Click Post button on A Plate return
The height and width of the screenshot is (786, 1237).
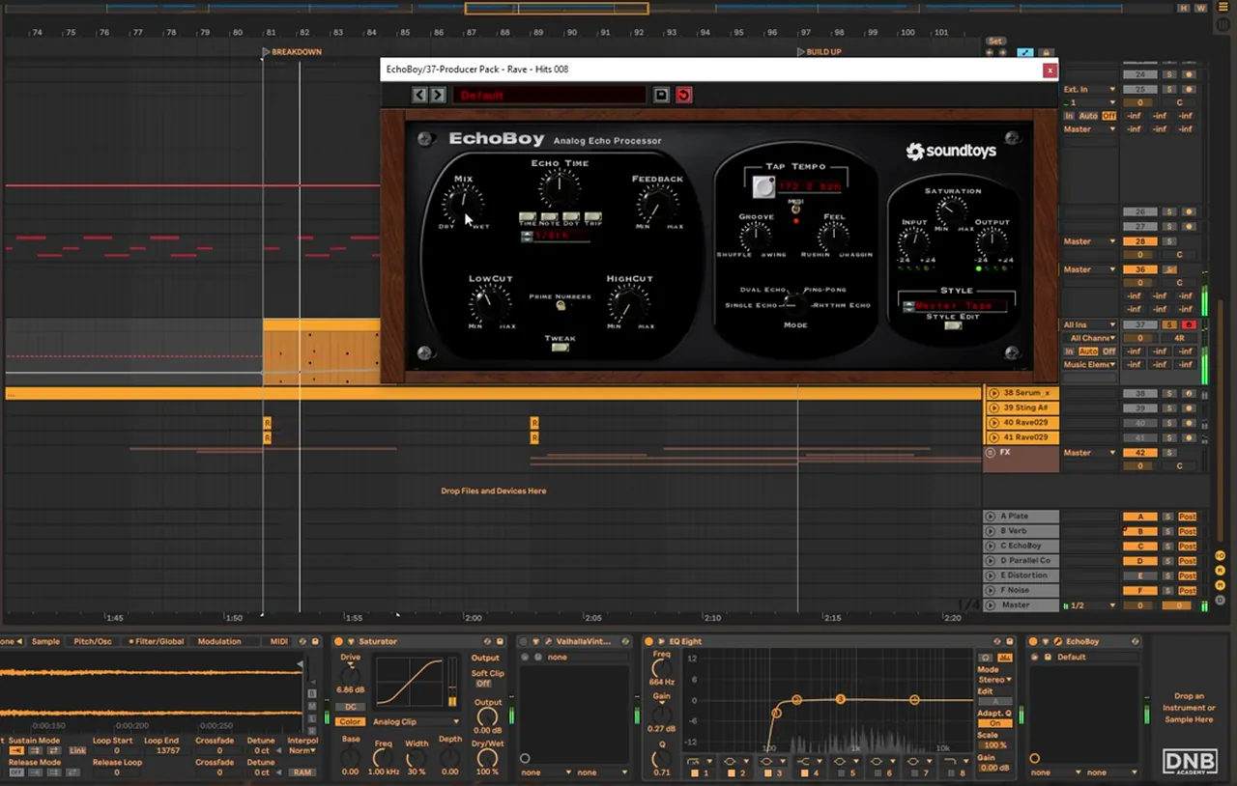click(1187, 517)
